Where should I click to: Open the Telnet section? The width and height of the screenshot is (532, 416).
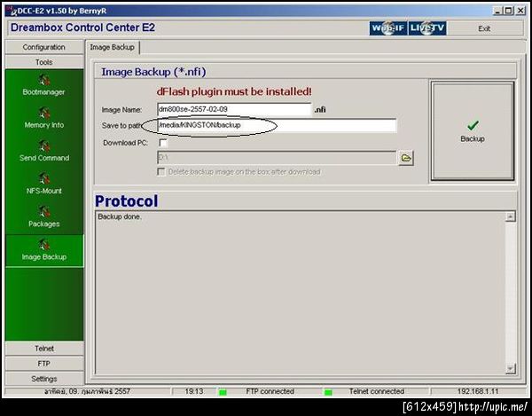point(44,349)
